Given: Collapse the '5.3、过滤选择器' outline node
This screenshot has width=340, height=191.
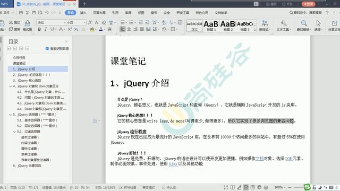Looking at the screenshot, I should coord(14,132).
